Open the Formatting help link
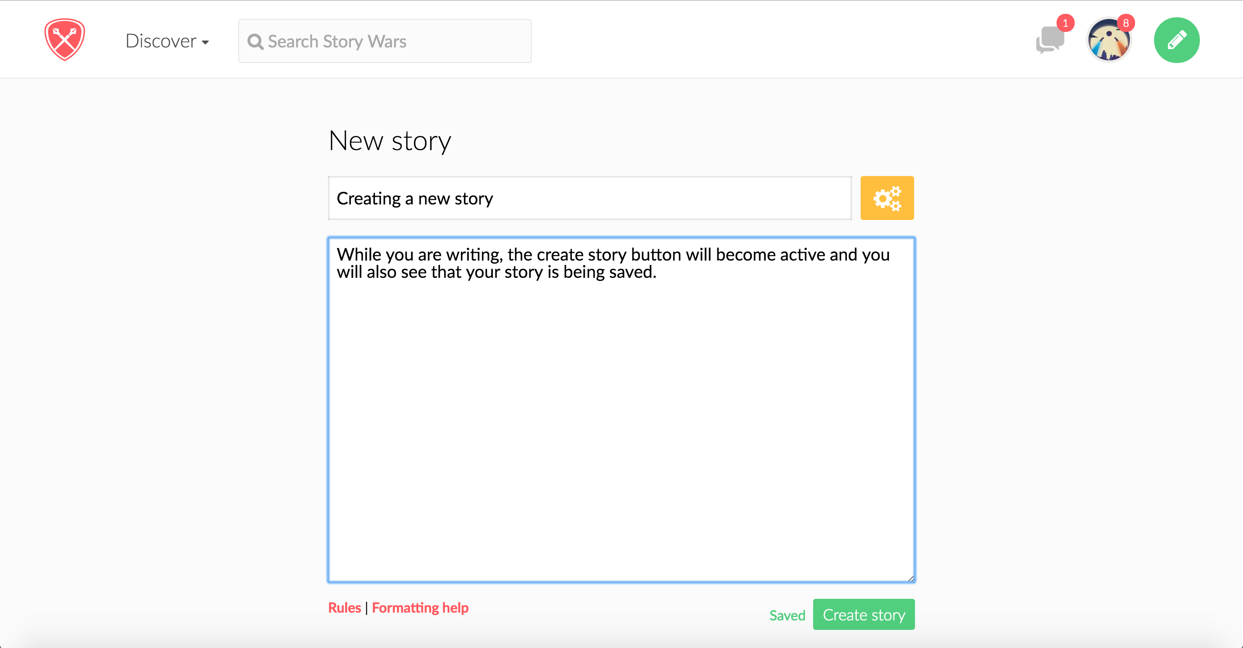The width and height of the screenshot is (1243, 648). point(420,607)
